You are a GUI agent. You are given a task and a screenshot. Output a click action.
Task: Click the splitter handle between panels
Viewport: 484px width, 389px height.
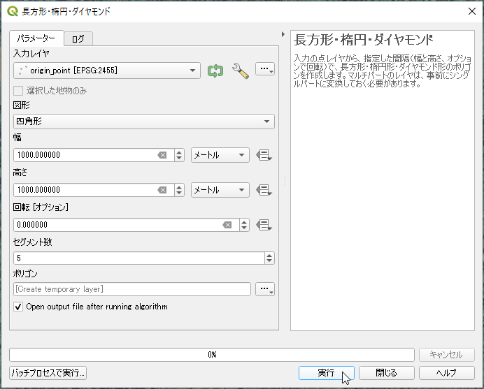[285, 182]
